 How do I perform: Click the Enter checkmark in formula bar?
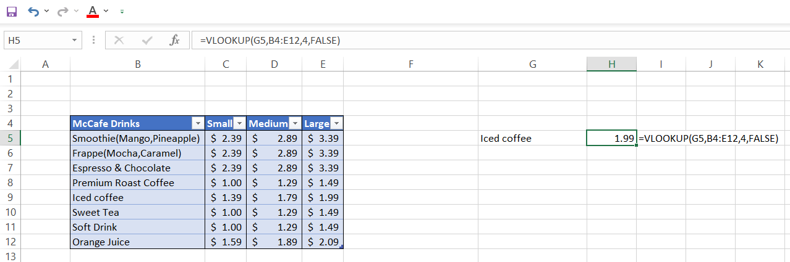(147, 41)
